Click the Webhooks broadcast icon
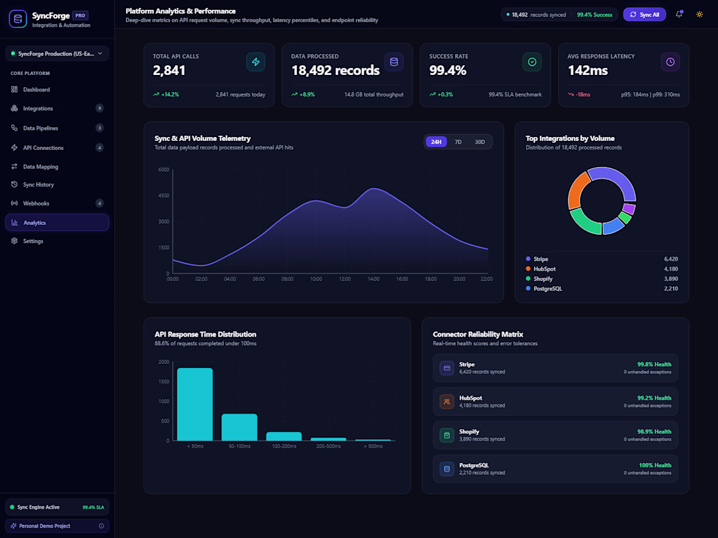The width and height of the screenshot is (718, 538). pos(14,203)
